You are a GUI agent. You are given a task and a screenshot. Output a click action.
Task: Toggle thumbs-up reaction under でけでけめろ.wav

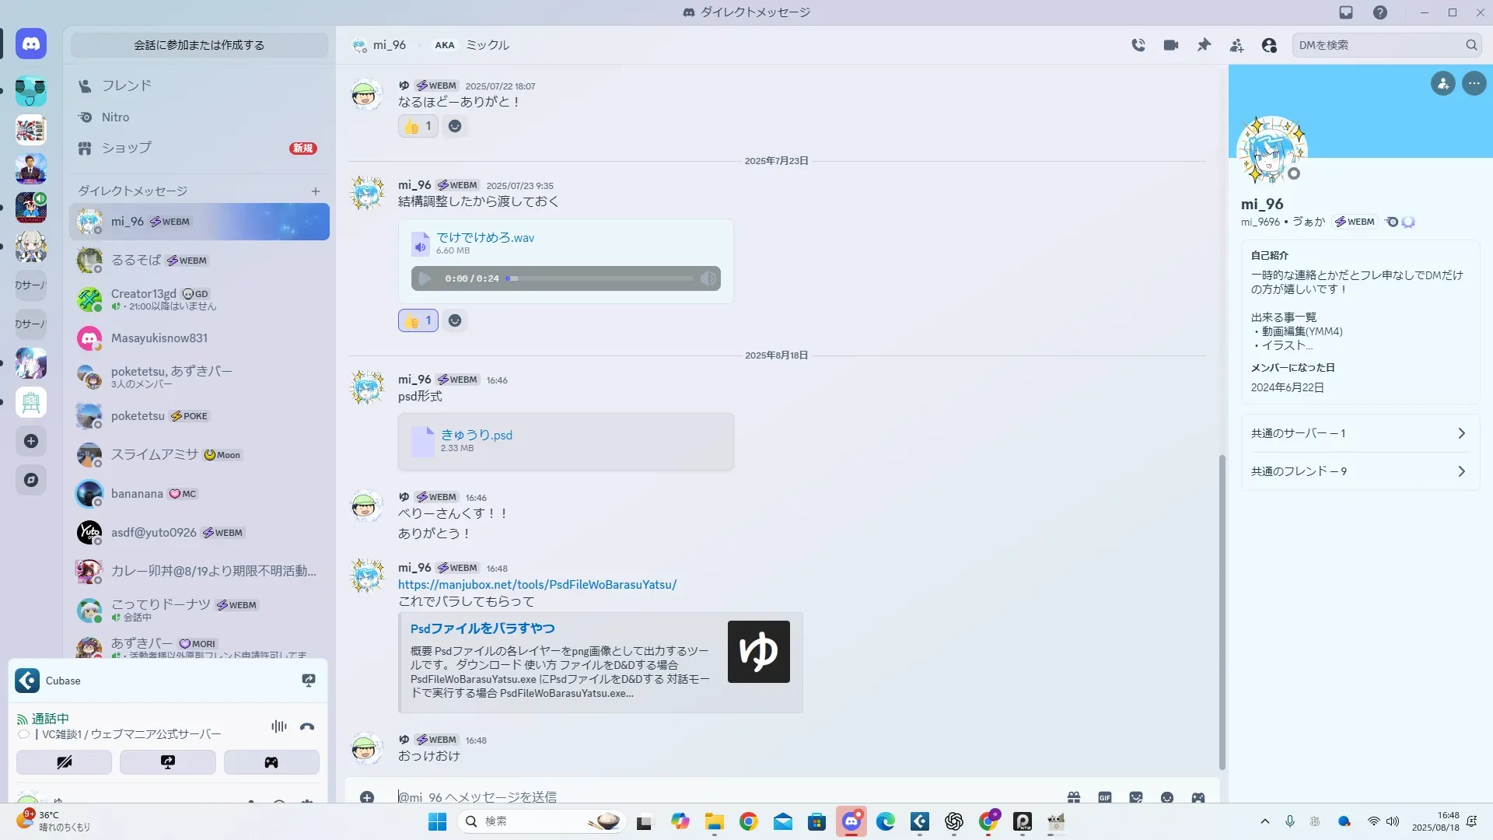coord(418,320)
